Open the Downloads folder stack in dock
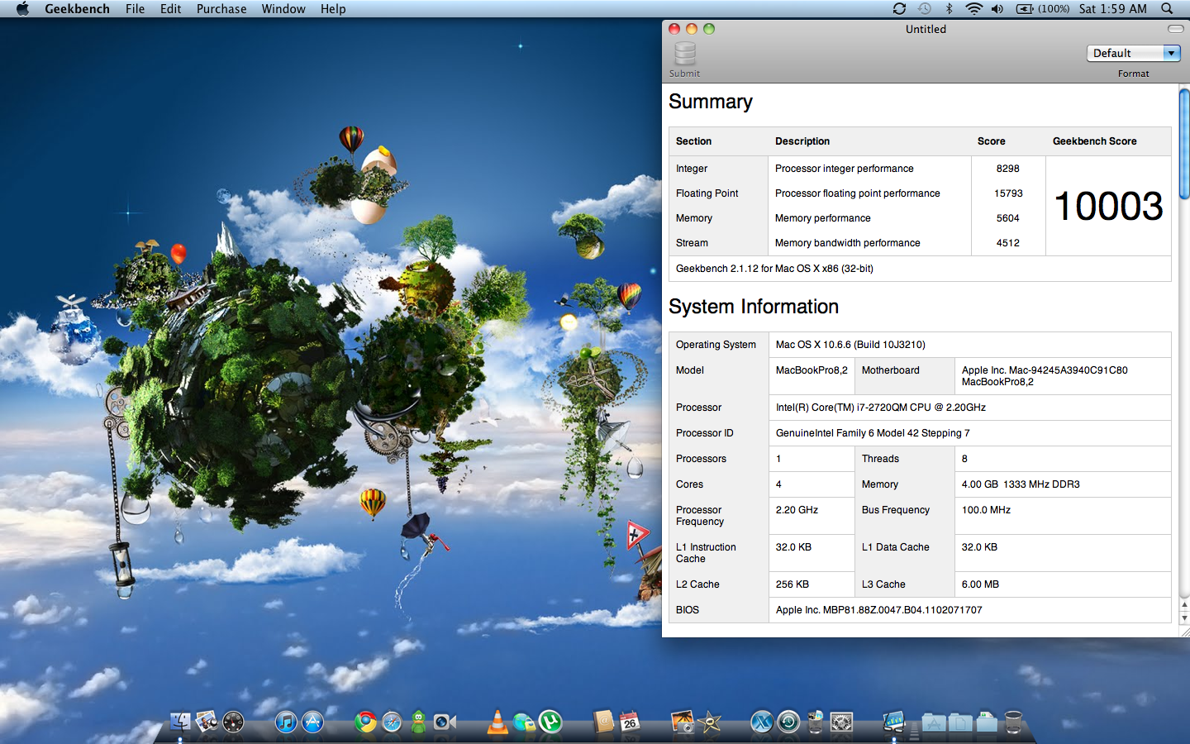1190x744 pixels. click(x=987, y=722)
